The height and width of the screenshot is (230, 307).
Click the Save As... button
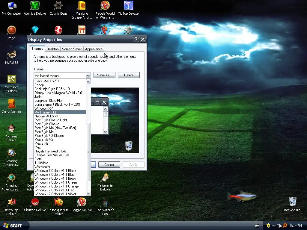coord(104,75)
